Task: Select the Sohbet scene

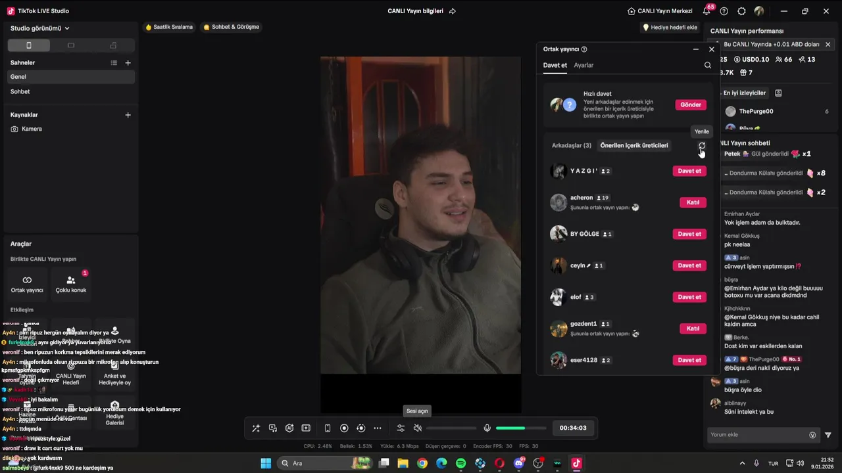Action: click(71, 91)
